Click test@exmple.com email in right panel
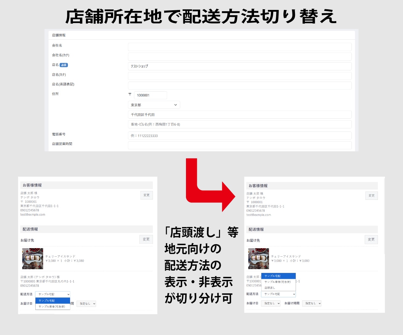Image resolution: width=403 pixels, height=335 pixels. click(259, 215)
